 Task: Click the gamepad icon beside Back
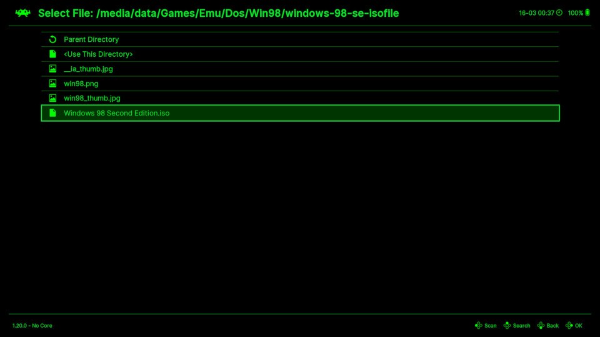(x=541, y=325)
